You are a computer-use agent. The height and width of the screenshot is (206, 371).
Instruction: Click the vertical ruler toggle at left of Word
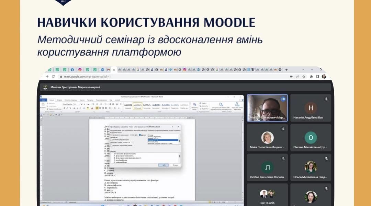[41, 117]
